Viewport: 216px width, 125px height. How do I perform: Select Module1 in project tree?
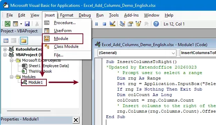click(x=35, y=82)
